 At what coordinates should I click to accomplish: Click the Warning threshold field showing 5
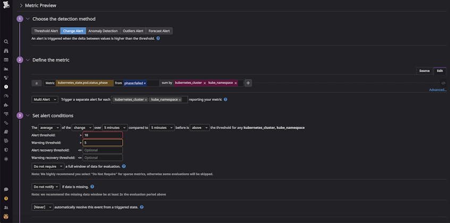[x=103, y=142]
